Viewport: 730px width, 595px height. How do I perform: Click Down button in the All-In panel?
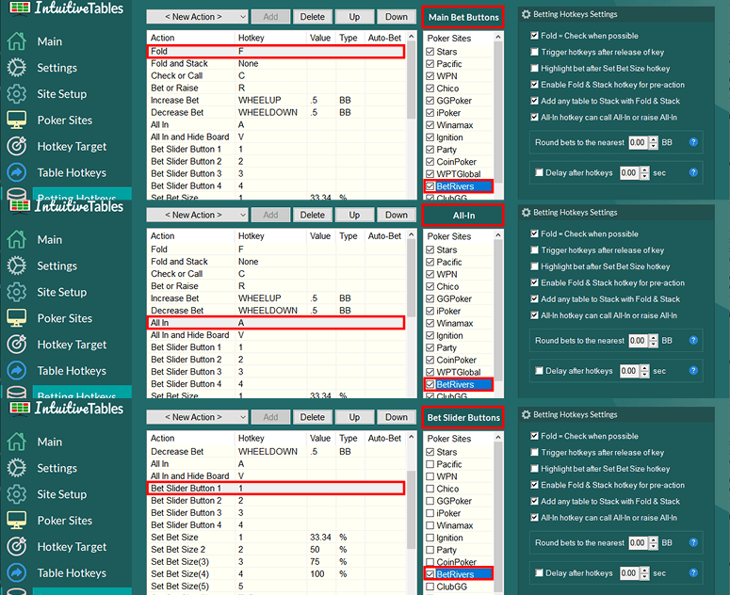pyautogui.click(x=397, y=215)
